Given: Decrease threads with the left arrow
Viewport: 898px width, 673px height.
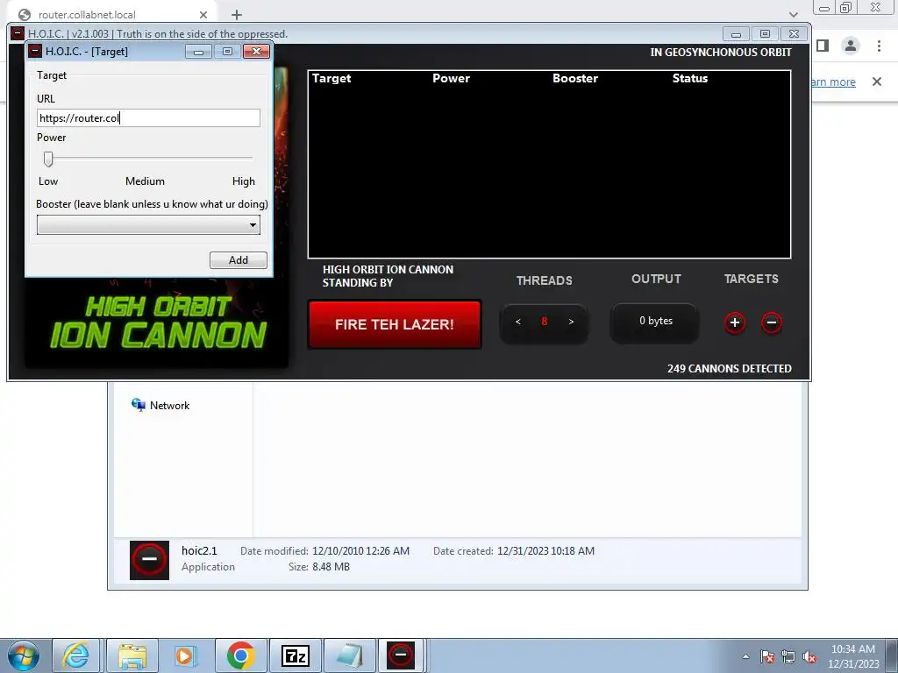Looking at the screenshot, I should tap(517, 322).
